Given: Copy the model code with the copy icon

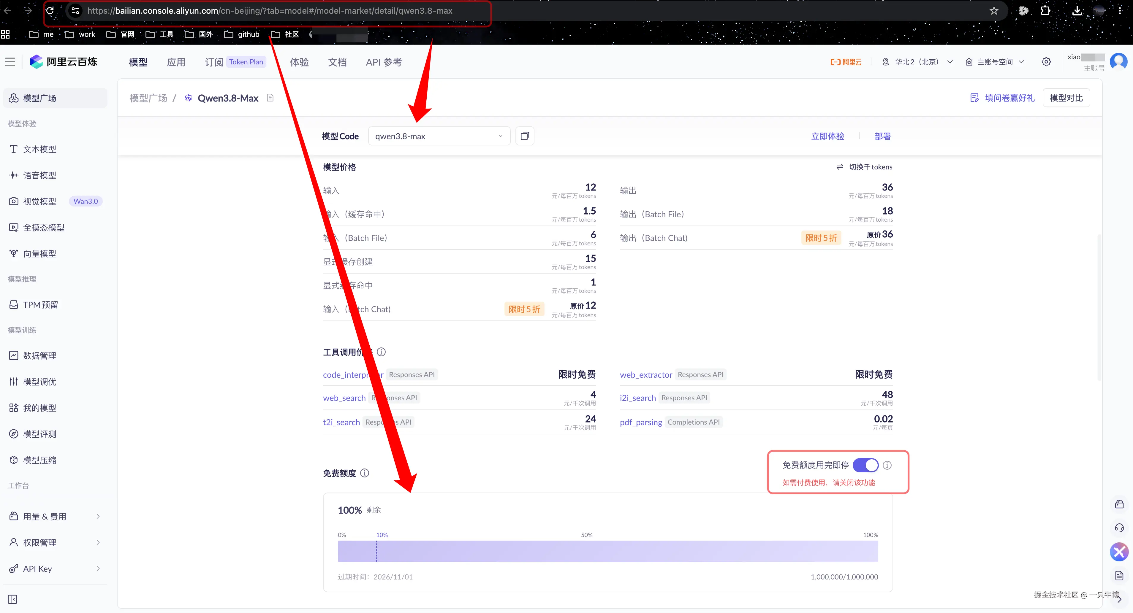Looking at the screenshot, I should click(x=524, y=136).
